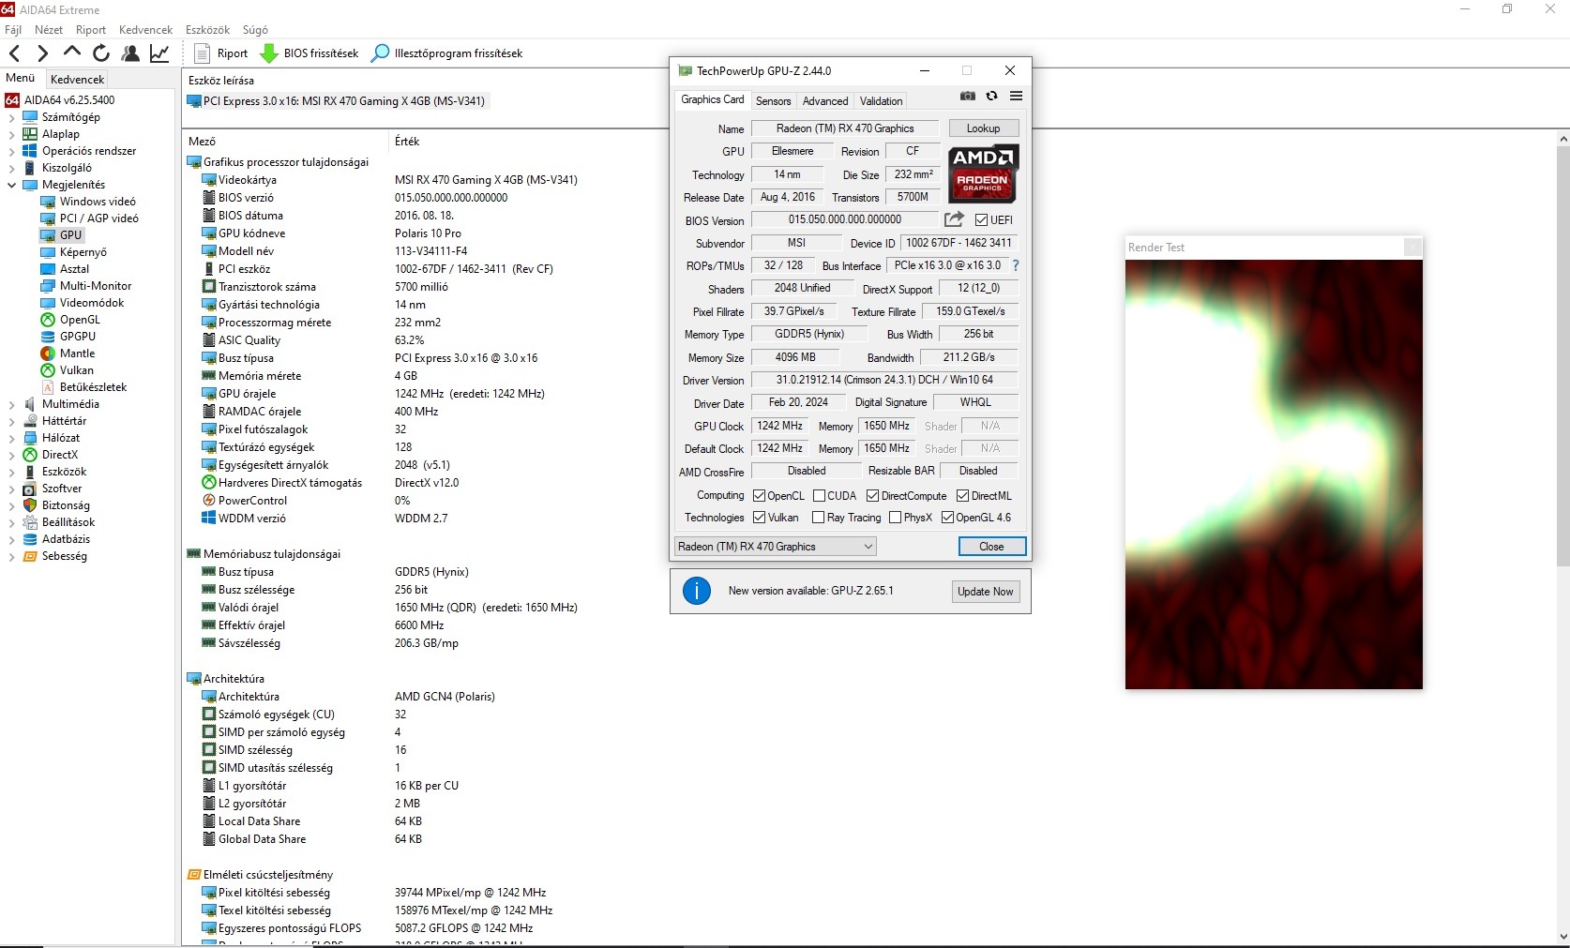The height and width of the screenshot is (948, 1570).
Task: Select Vulkan in the sidebar tree
Action: pos(76,370)
